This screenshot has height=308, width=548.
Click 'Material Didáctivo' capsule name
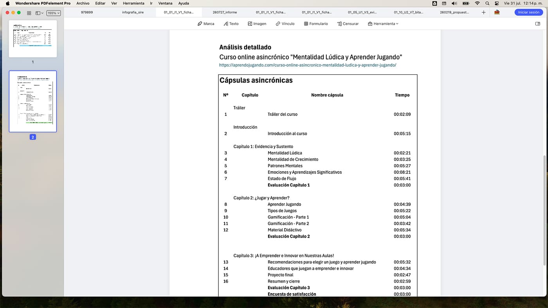click(x=285, y=230)
